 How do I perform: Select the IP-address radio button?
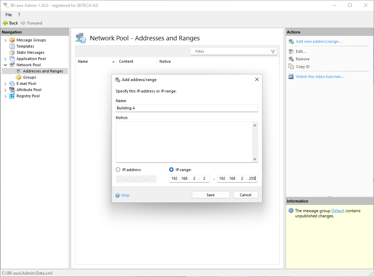(118, 170)
